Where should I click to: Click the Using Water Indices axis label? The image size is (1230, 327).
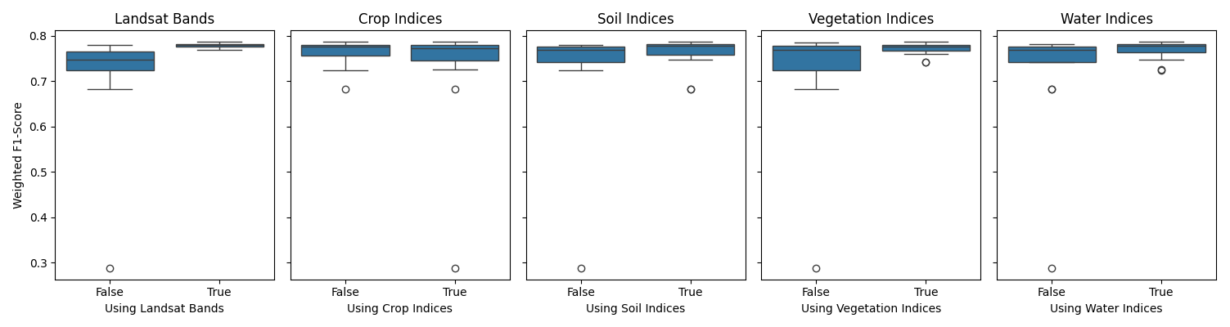(1106, 309)
